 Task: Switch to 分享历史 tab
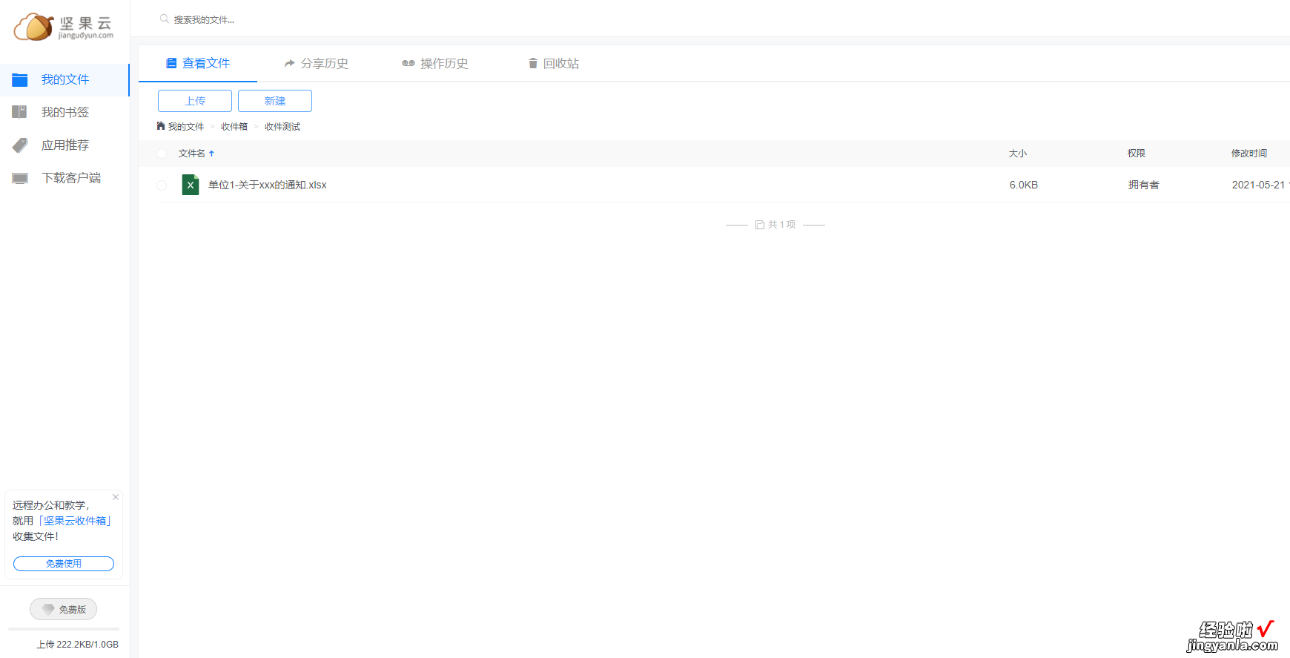click(317, 64)
